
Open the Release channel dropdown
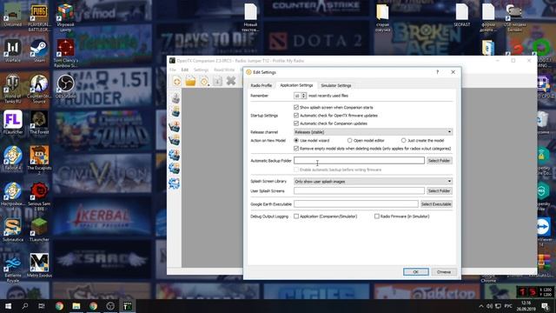click(373, 132)
